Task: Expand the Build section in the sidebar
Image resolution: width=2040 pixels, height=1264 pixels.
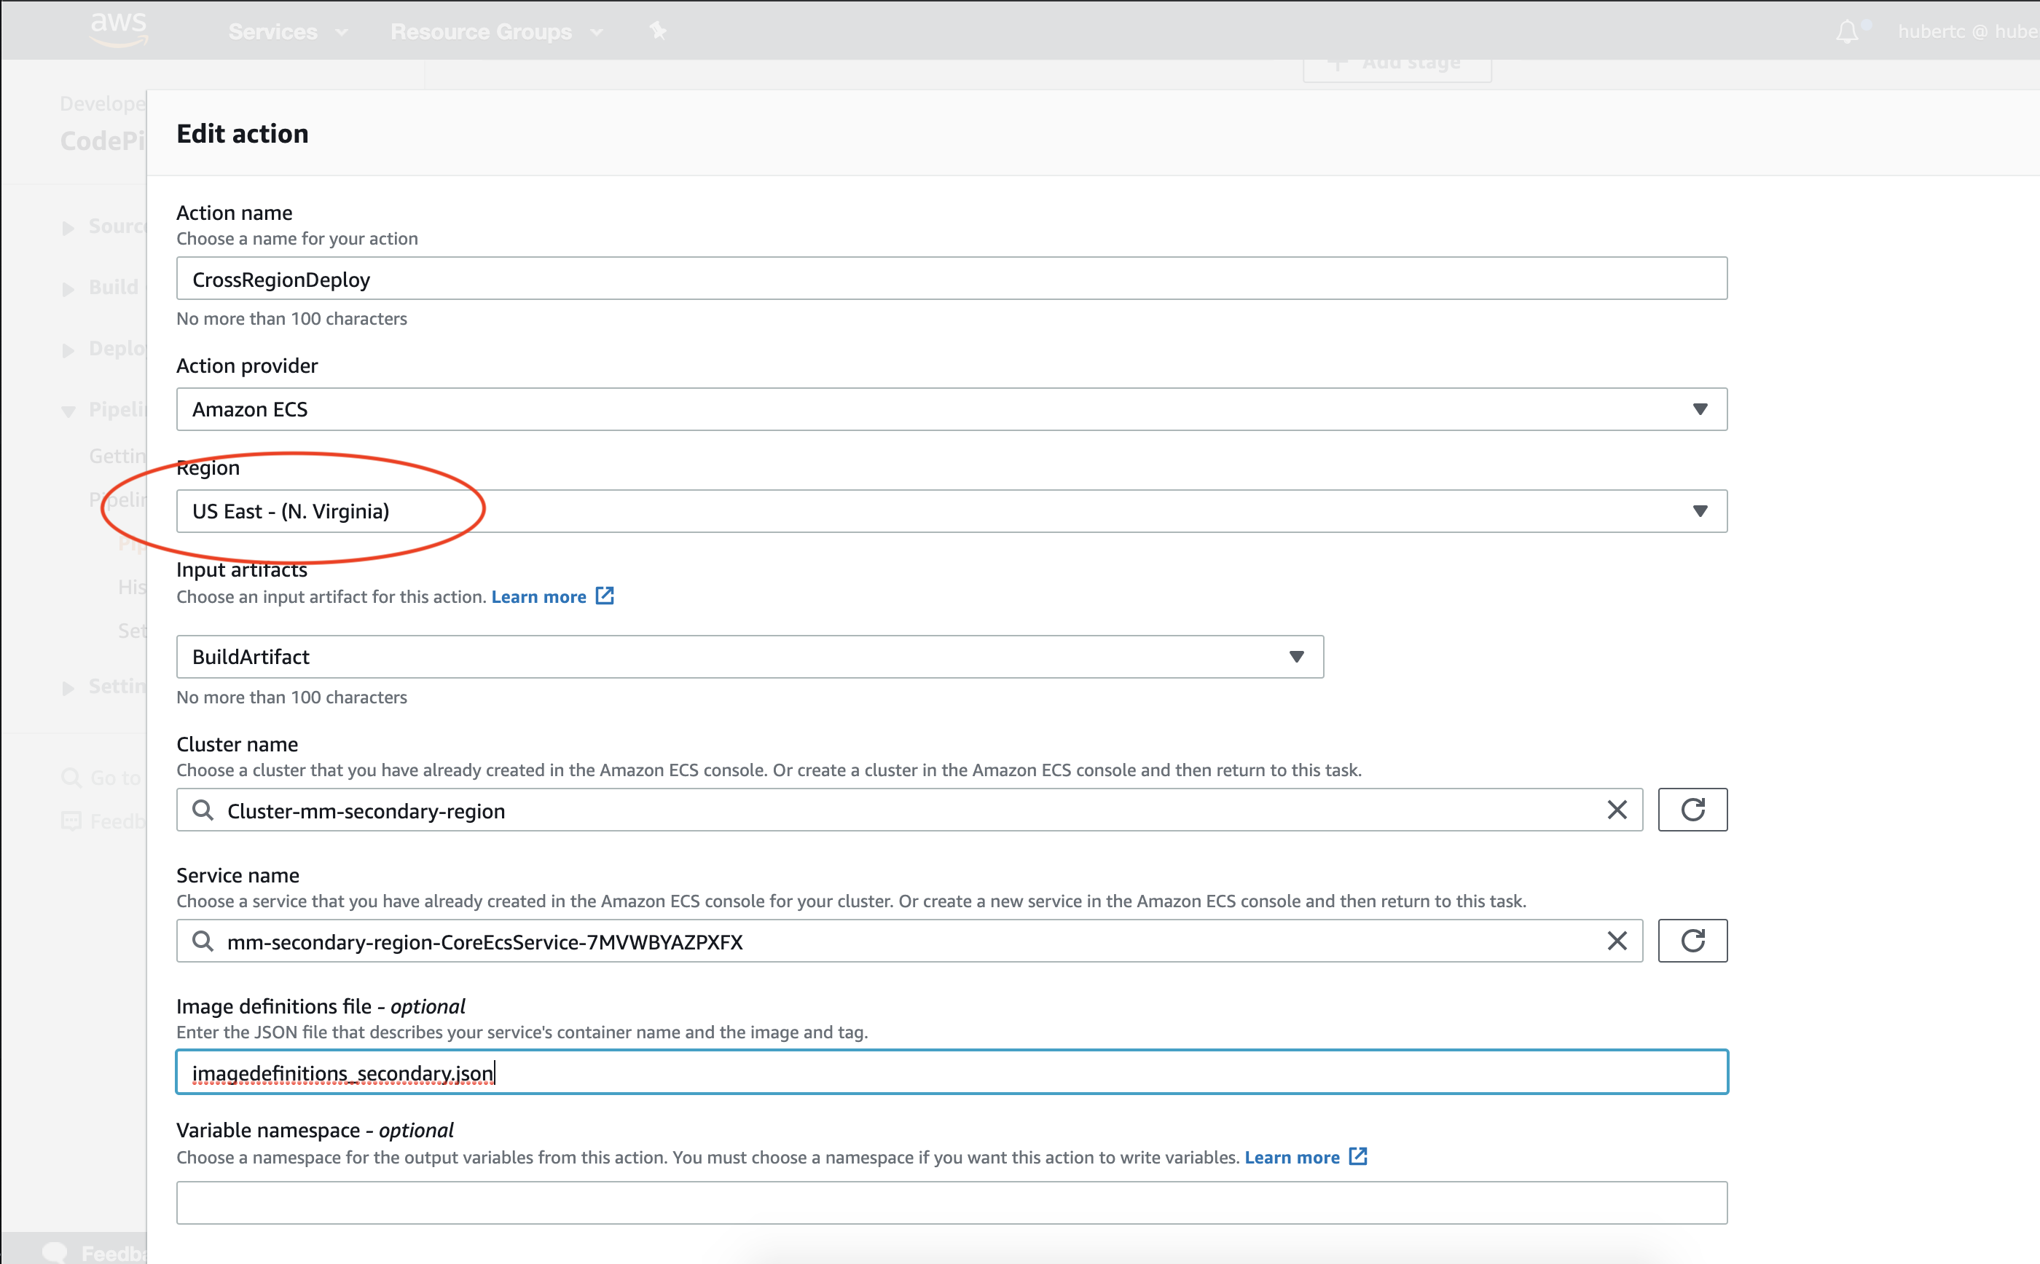Action: click(68, 288)
